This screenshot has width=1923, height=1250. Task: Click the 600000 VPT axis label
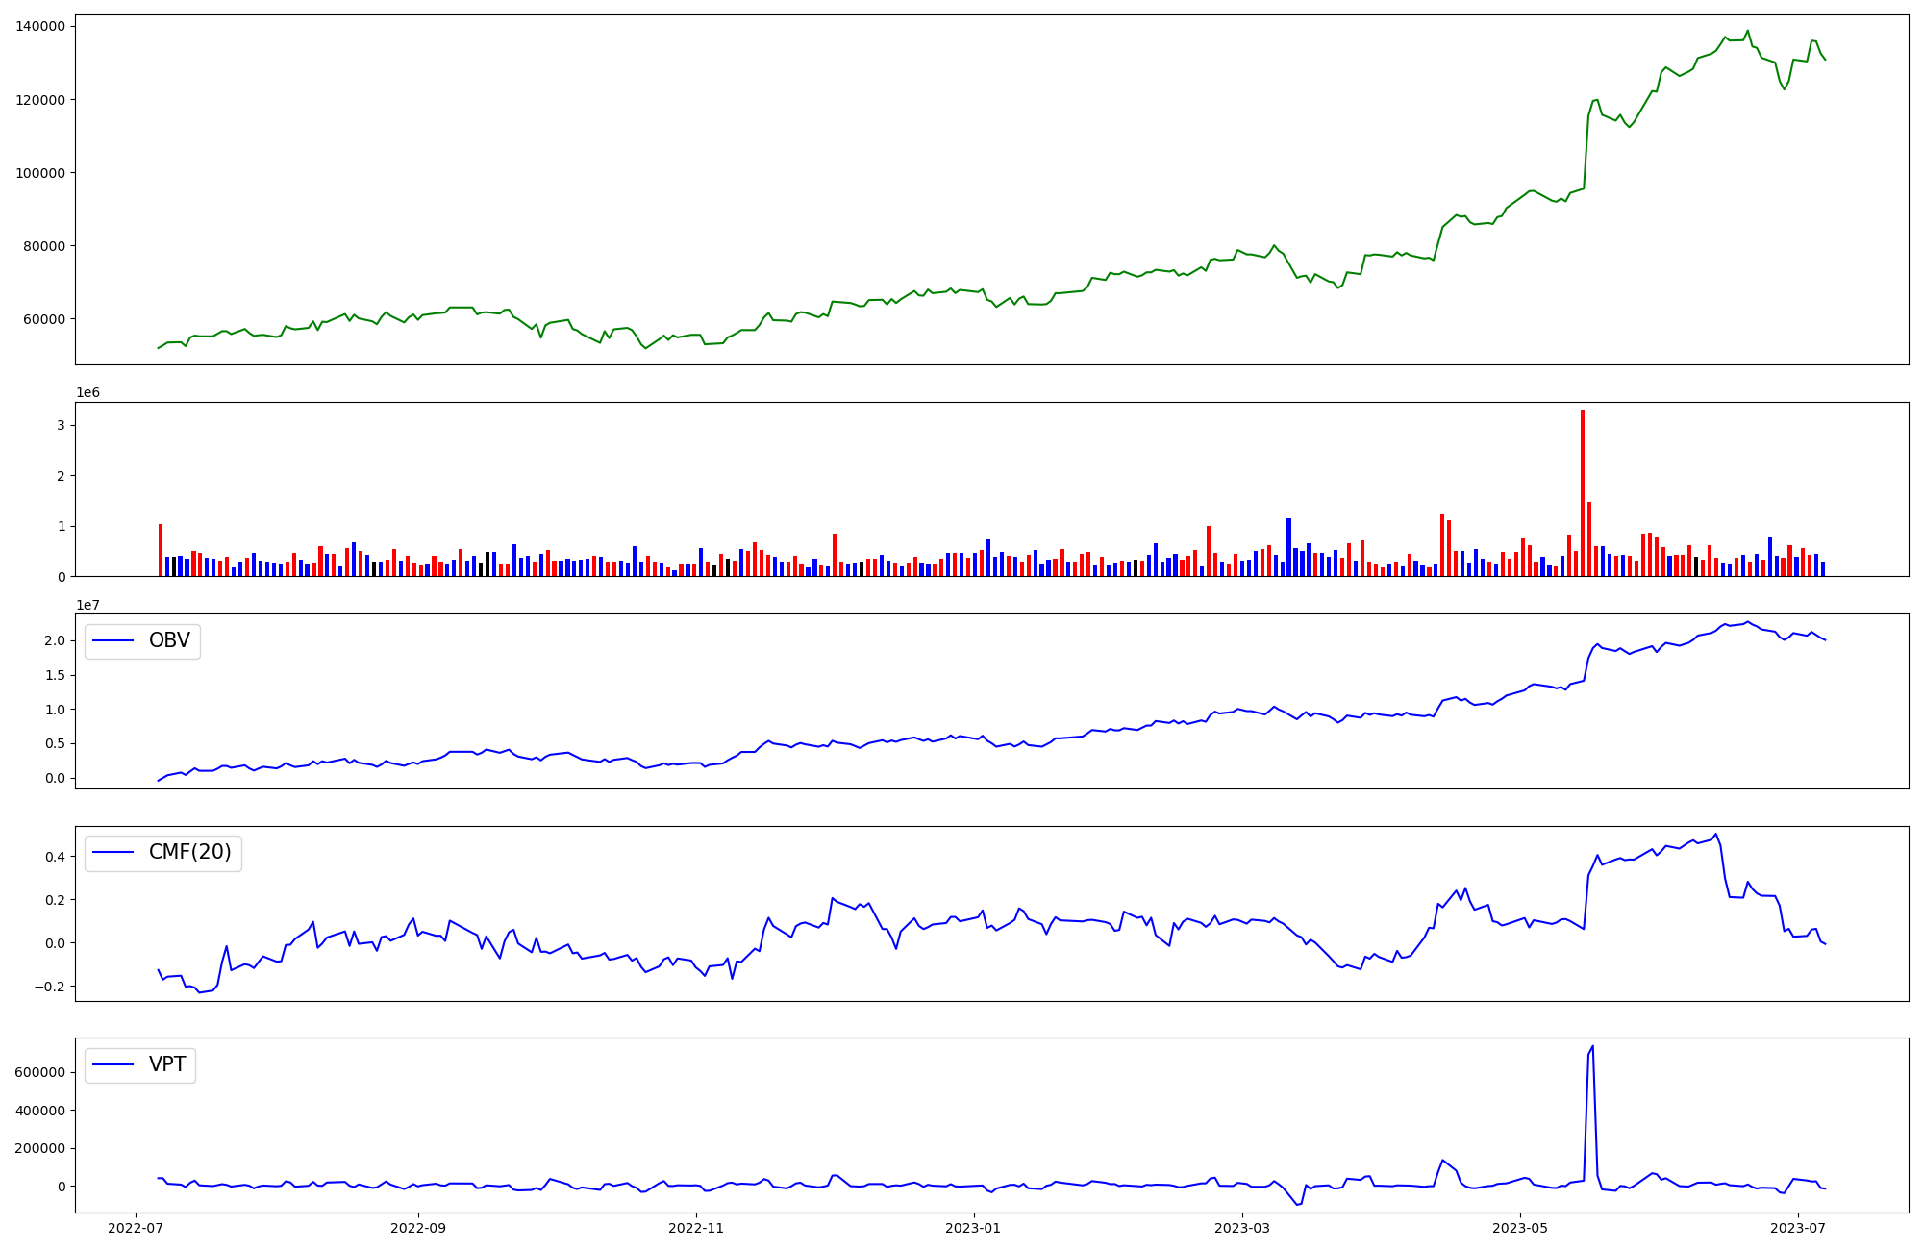coord(40,1072)
